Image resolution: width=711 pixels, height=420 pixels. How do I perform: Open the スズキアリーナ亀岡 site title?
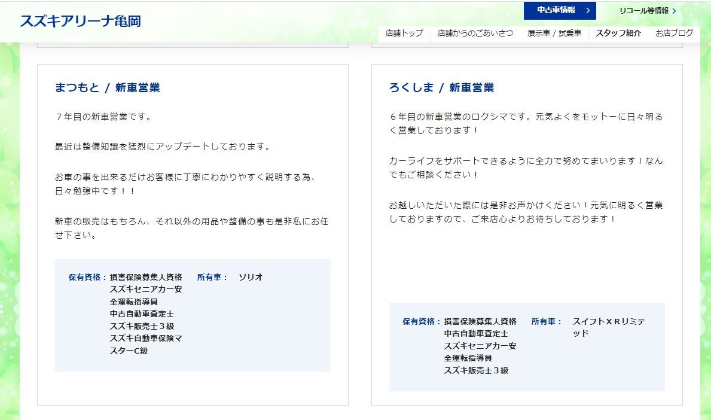tap(80, 21)
